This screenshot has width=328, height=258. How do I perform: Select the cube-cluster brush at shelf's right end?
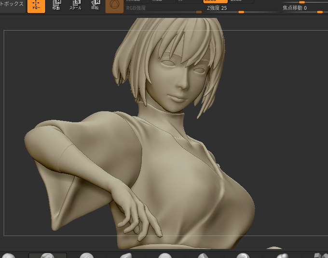pyautogui.click(x=320, y=256)
